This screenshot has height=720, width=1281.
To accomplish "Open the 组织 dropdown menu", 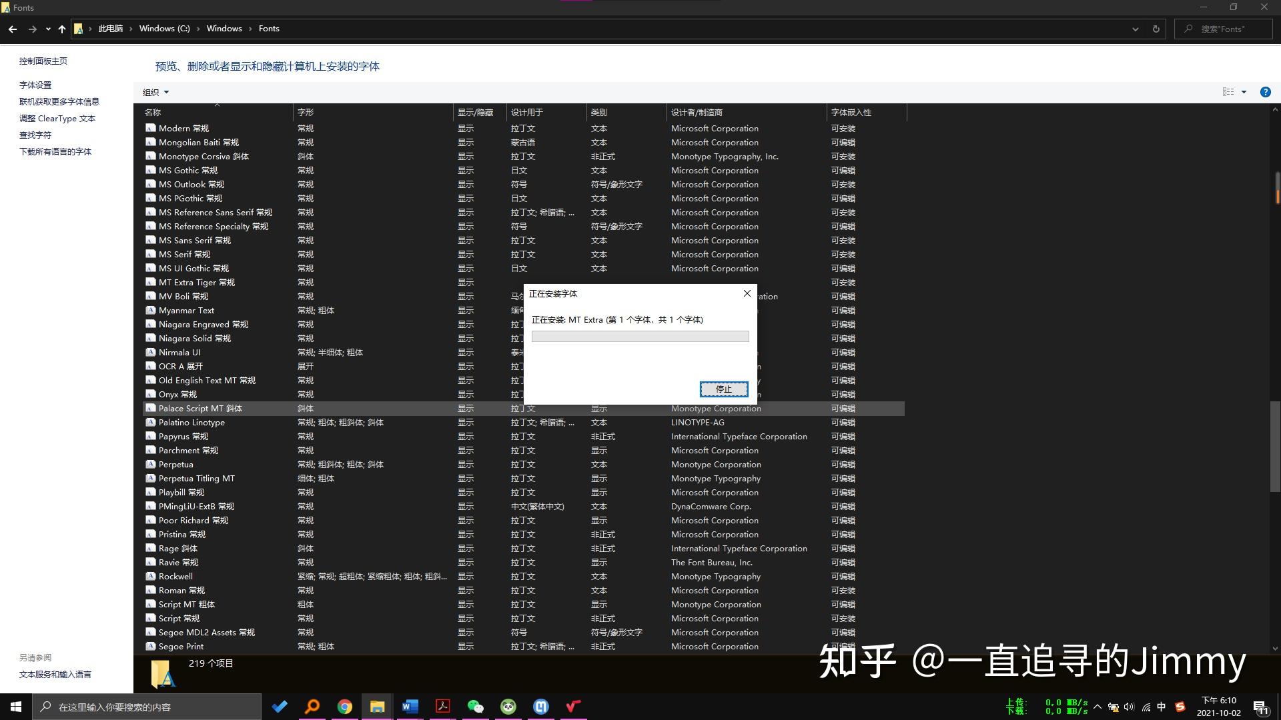I will [x=155, y=92].
